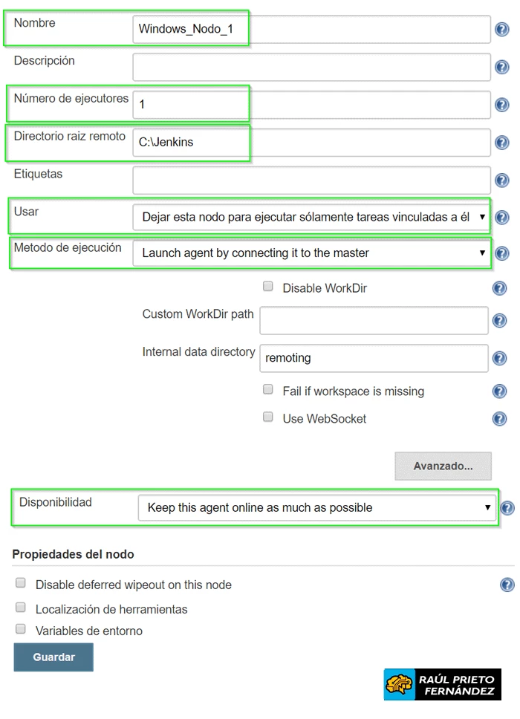
Task: Open help for the Descripción field
Action: coord(501,68)
